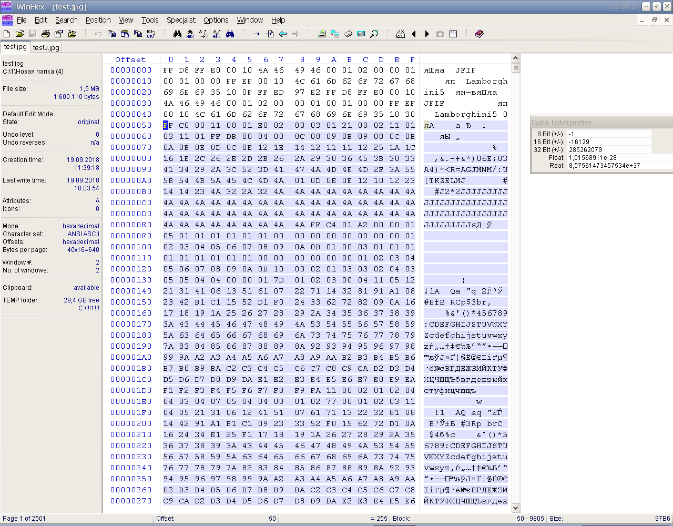Open the Tools menu
The height and width of the screenshot is (526, 673).
click(150, 20)
